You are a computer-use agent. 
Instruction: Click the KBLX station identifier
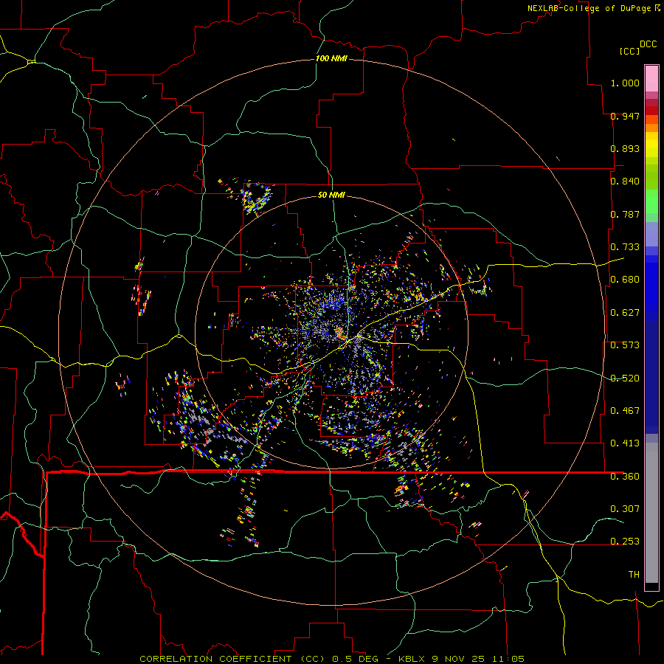413,659
